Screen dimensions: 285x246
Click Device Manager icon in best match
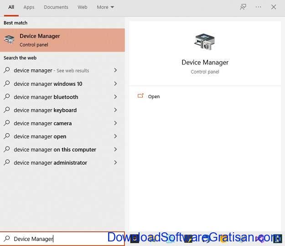click(x=9, y=40)
